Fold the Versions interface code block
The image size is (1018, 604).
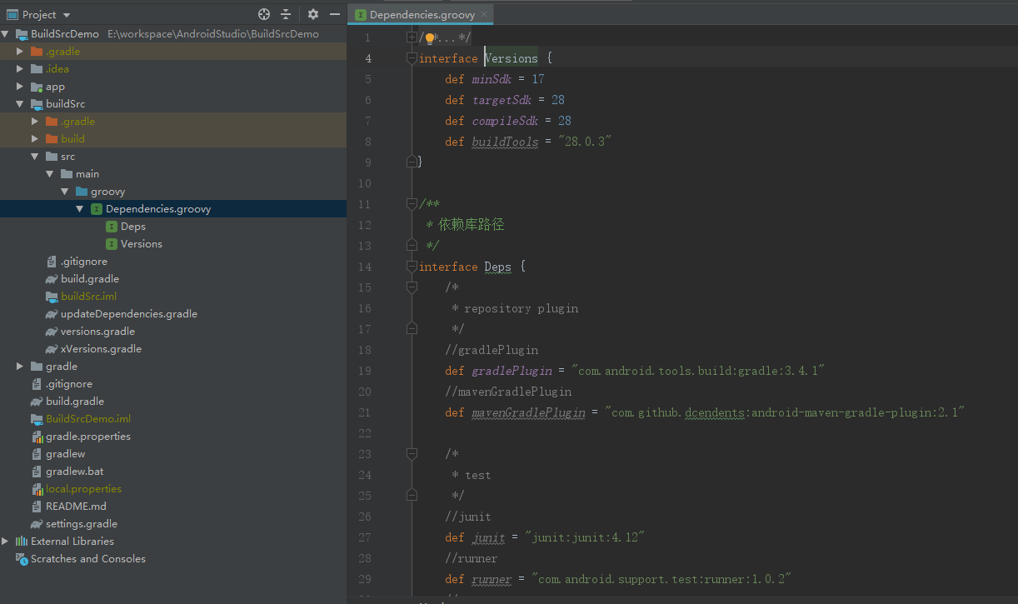411,58
